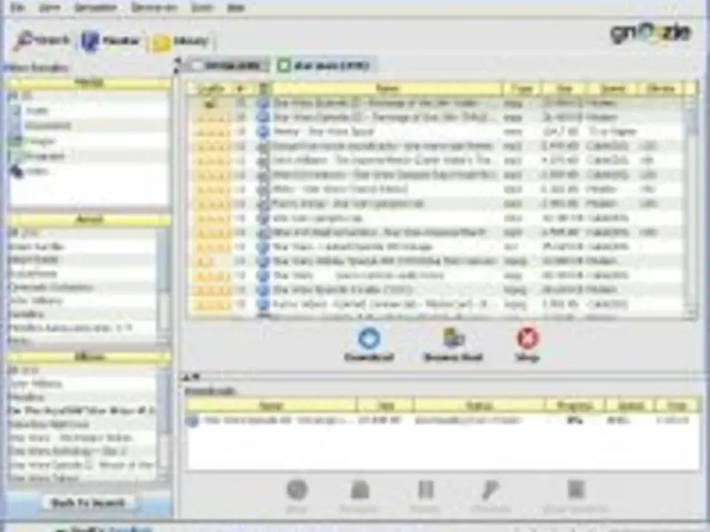Sort downloads by Progress column

(x=575, y=405)
